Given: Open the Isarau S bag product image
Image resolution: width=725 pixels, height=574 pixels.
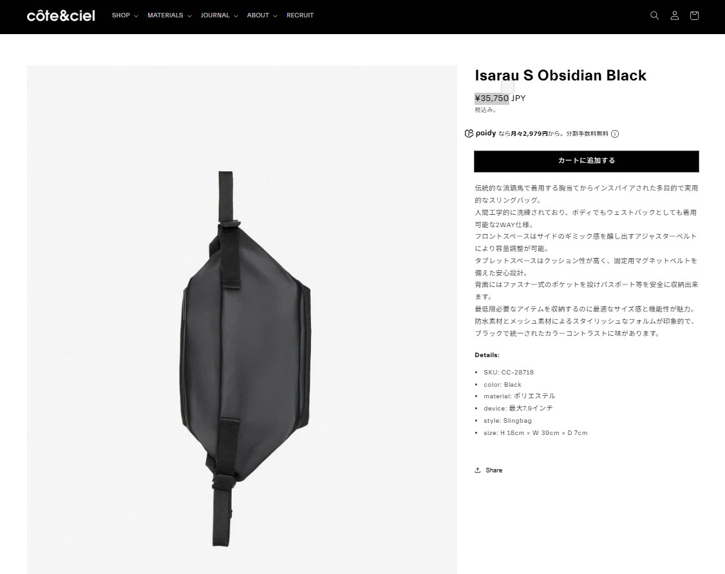Looking at the screenshot, I should coord(242,320).
